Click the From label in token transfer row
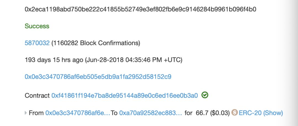298x126 pixels. 36,113
